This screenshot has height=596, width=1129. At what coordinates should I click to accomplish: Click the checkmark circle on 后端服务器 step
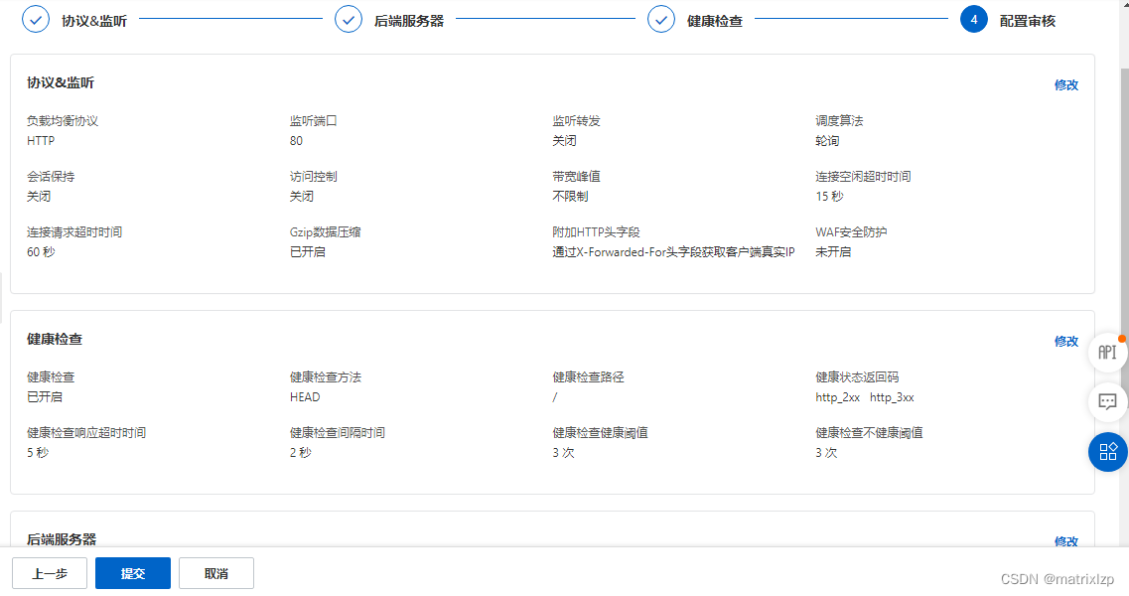pos(349,19)
